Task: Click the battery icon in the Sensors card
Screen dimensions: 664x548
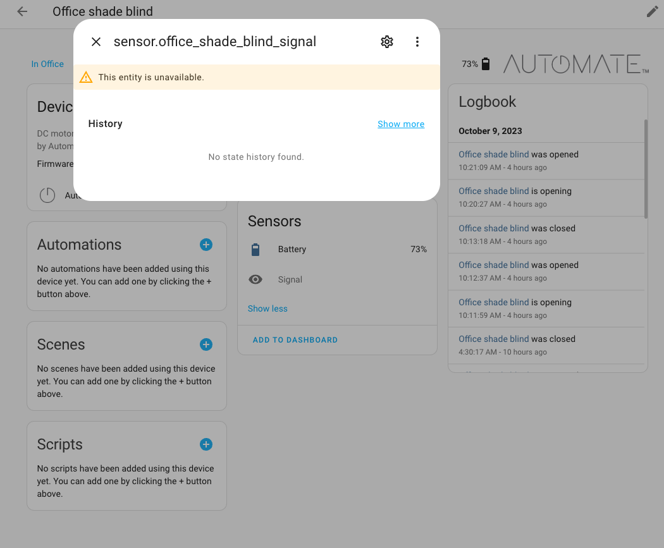Action: [x=255, y=249]
